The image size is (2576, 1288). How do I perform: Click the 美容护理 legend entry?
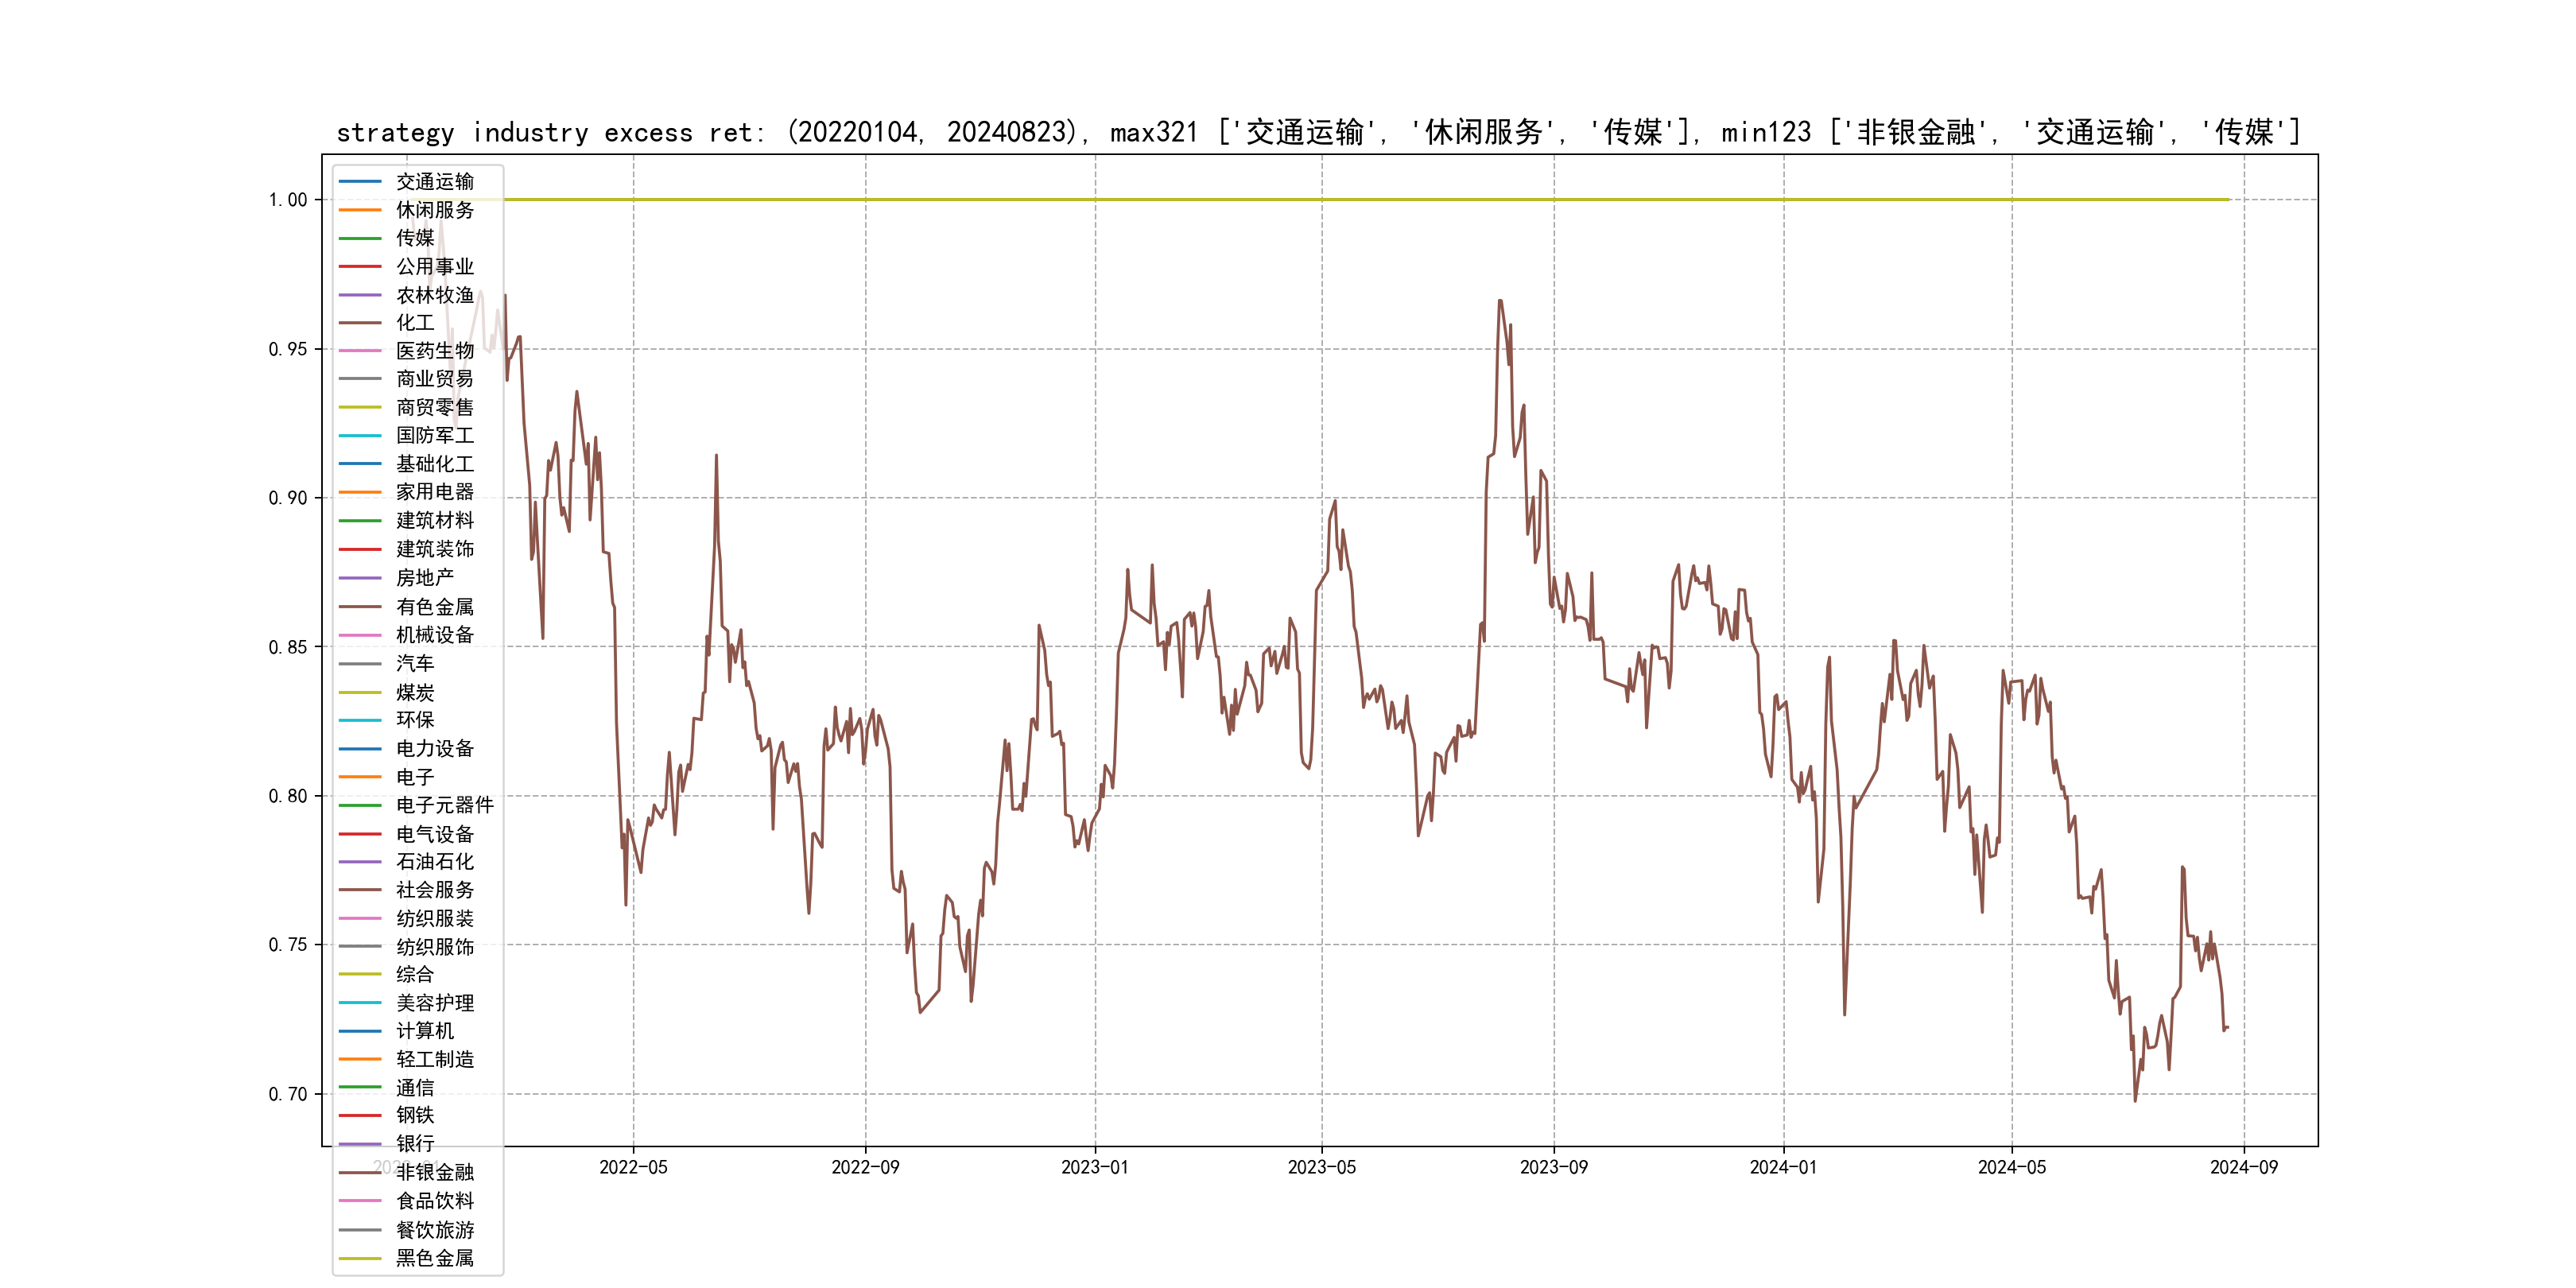(x=434, y=1003)
